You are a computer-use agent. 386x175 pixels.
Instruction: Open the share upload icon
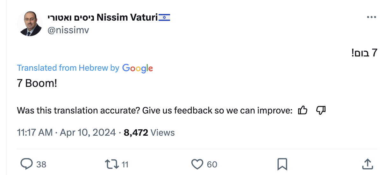[368, 164]
